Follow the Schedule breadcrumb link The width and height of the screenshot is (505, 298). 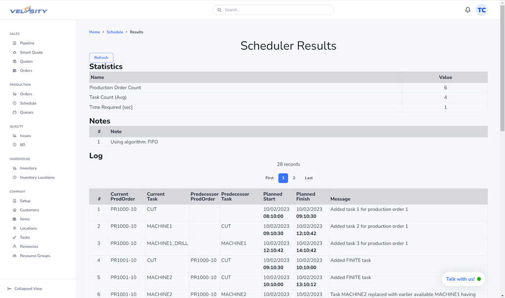(x=115, y=32)
